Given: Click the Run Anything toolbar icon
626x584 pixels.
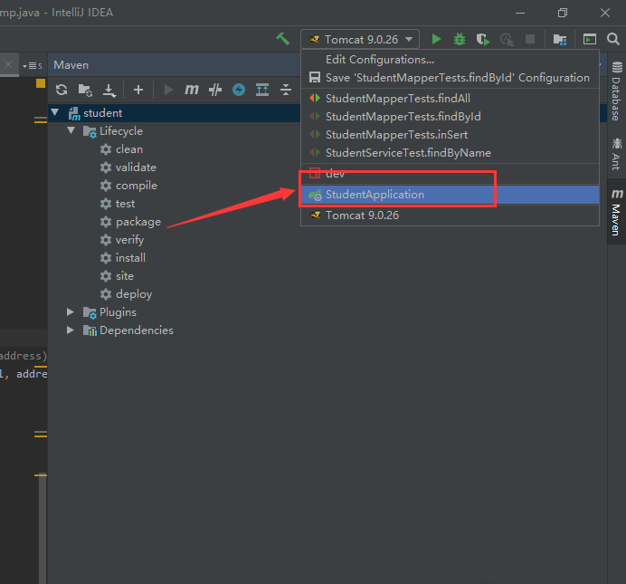Looking at the screenshot, I should (589, 39).
